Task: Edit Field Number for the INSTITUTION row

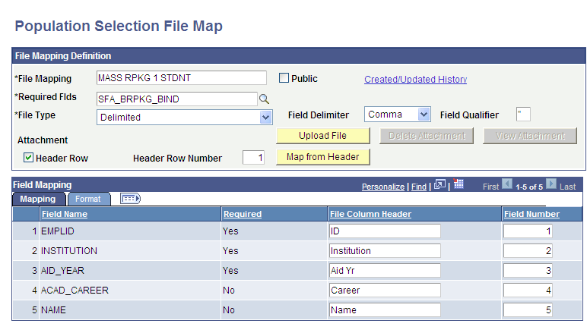Action: click(x=528, y=251)
